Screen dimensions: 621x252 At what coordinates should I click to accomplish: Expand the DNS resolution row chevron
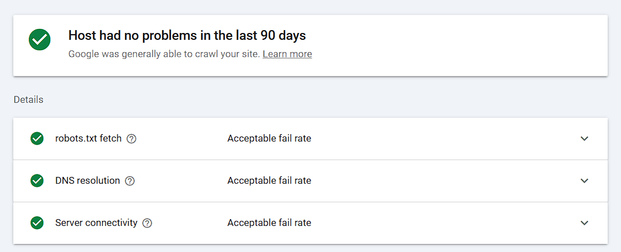point(585,181)
